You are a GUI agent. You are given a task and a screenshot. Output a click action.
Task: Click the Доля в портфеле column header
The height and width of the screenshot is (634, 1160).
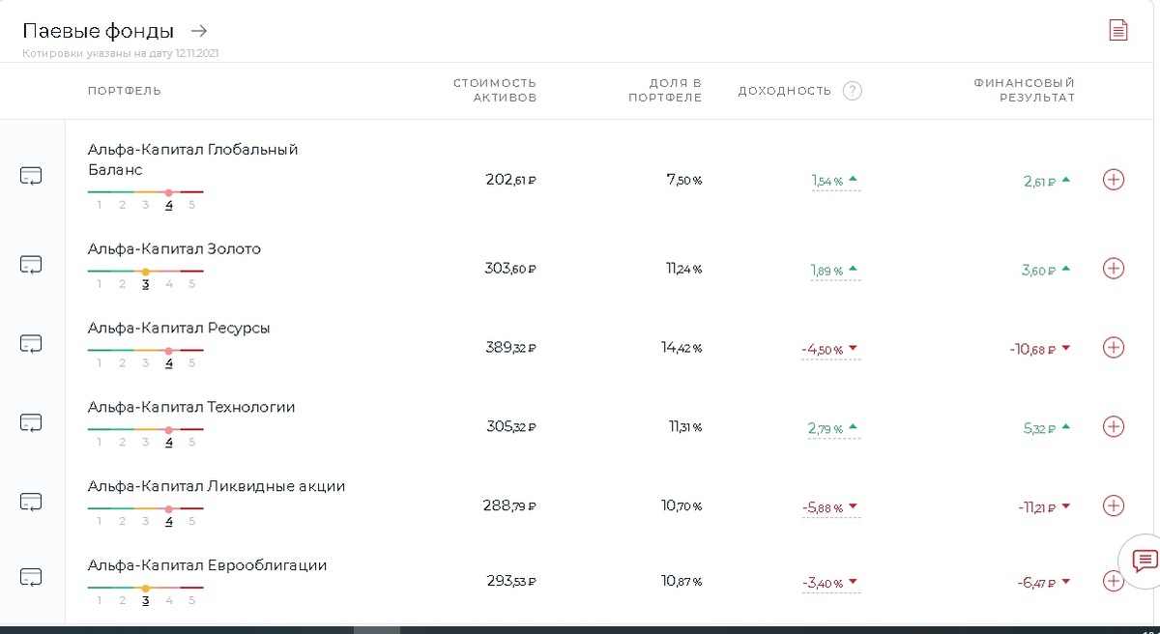pos(665,91)
